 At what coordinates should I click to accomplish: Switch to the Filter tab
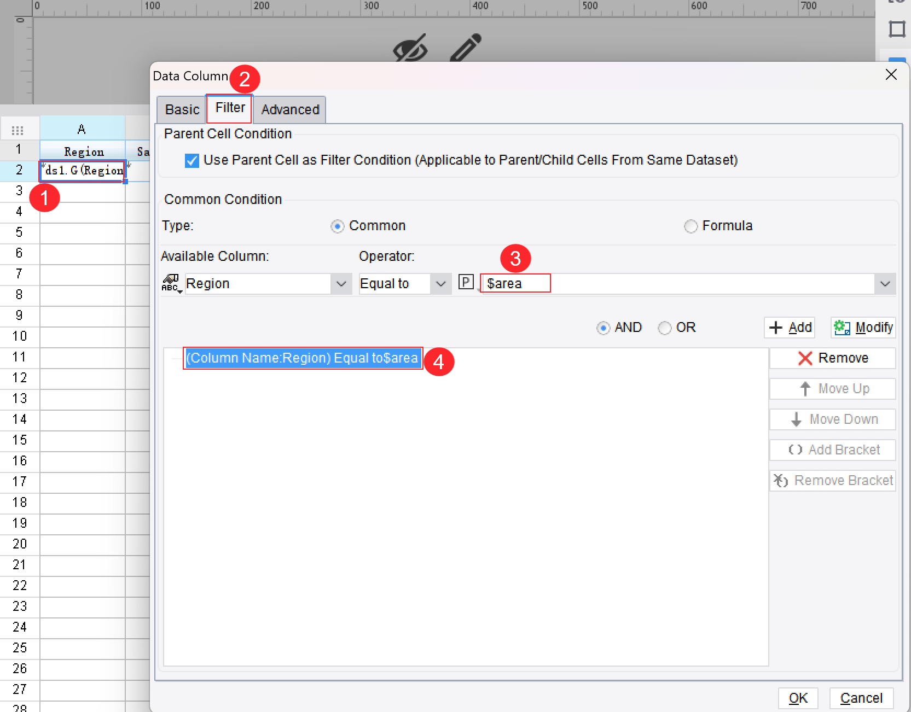click(x=230, y=108)
